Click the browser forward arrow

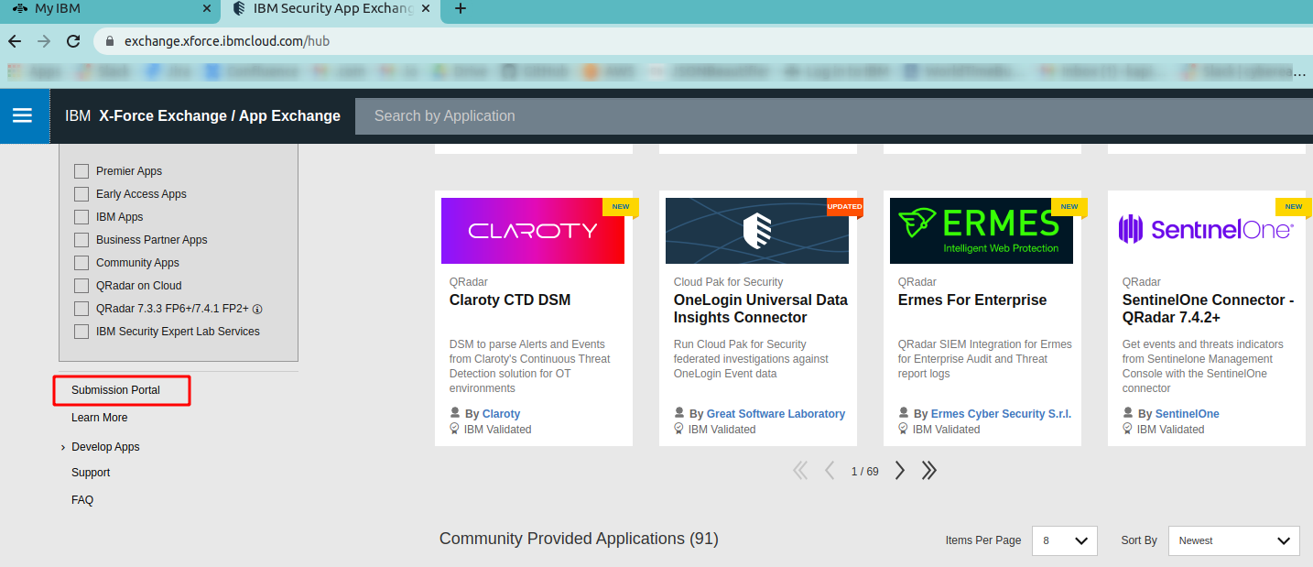(44, 41)
